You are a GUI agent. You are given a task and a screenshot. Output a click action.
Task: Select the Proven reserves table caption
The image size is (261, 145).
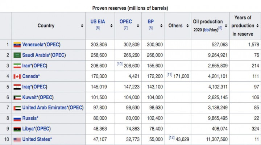(130, 8)
